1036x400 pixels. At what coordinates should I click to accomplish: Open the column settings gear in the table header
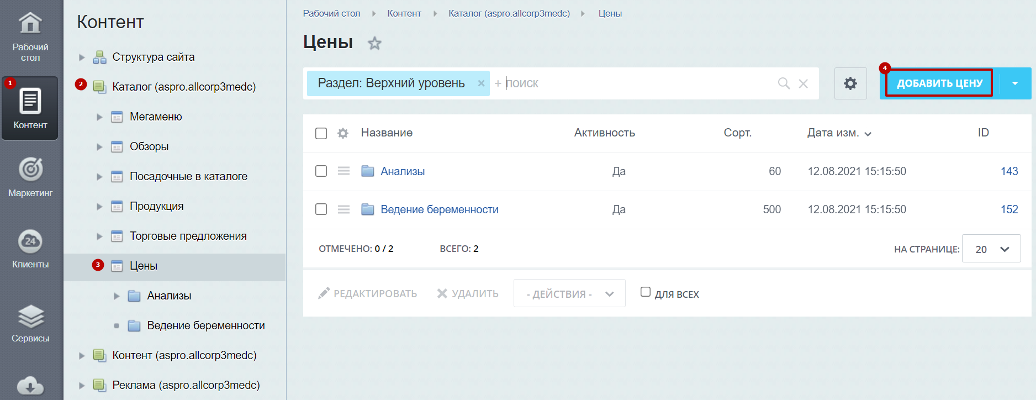343,133
